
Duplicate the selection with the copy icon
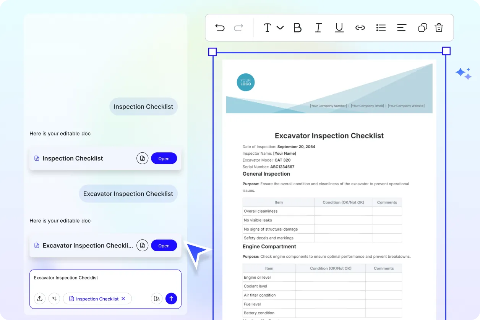[x=422, y=27]
